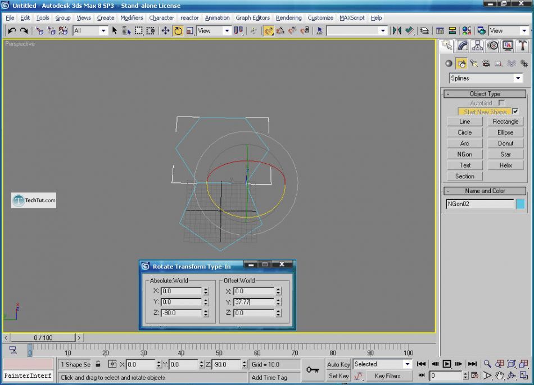This screenshot has width=534, height=385.
Task: Collapse the Object Type rollout
Action: coord(485,94)
